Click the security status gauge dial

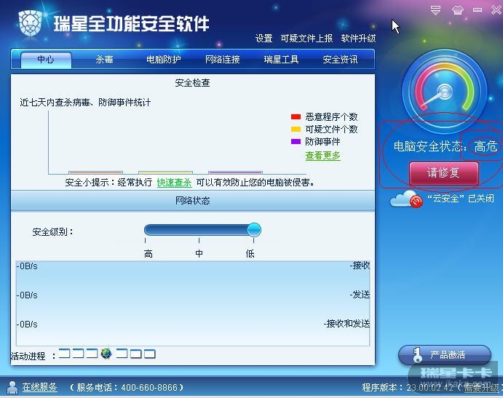[x=445, y=92]
